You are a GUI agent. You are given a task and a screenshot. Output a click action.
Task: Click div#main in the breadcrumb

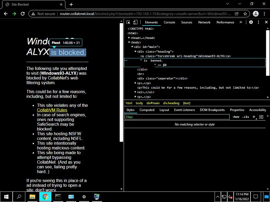click(x=153, y=103)
